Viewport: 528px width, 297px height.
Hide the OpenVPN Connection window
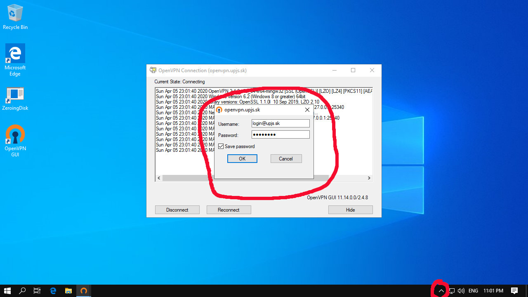pyautogui.click(x=350, y=210)
